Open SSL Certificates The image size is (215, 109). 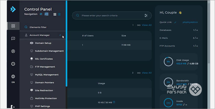44,59
